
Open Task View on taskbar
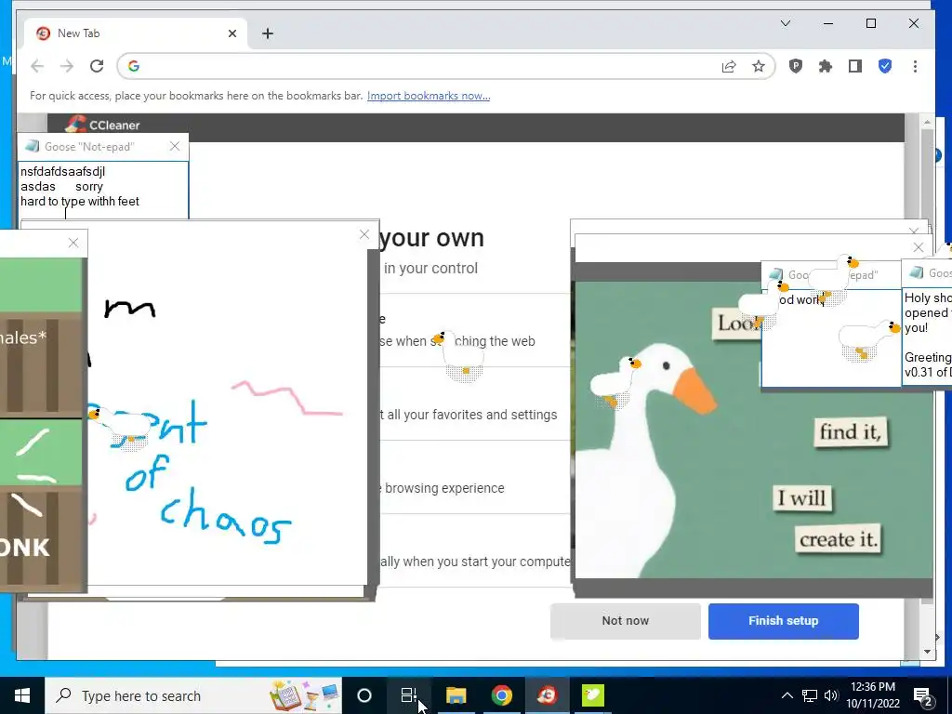tap(409, 695)
